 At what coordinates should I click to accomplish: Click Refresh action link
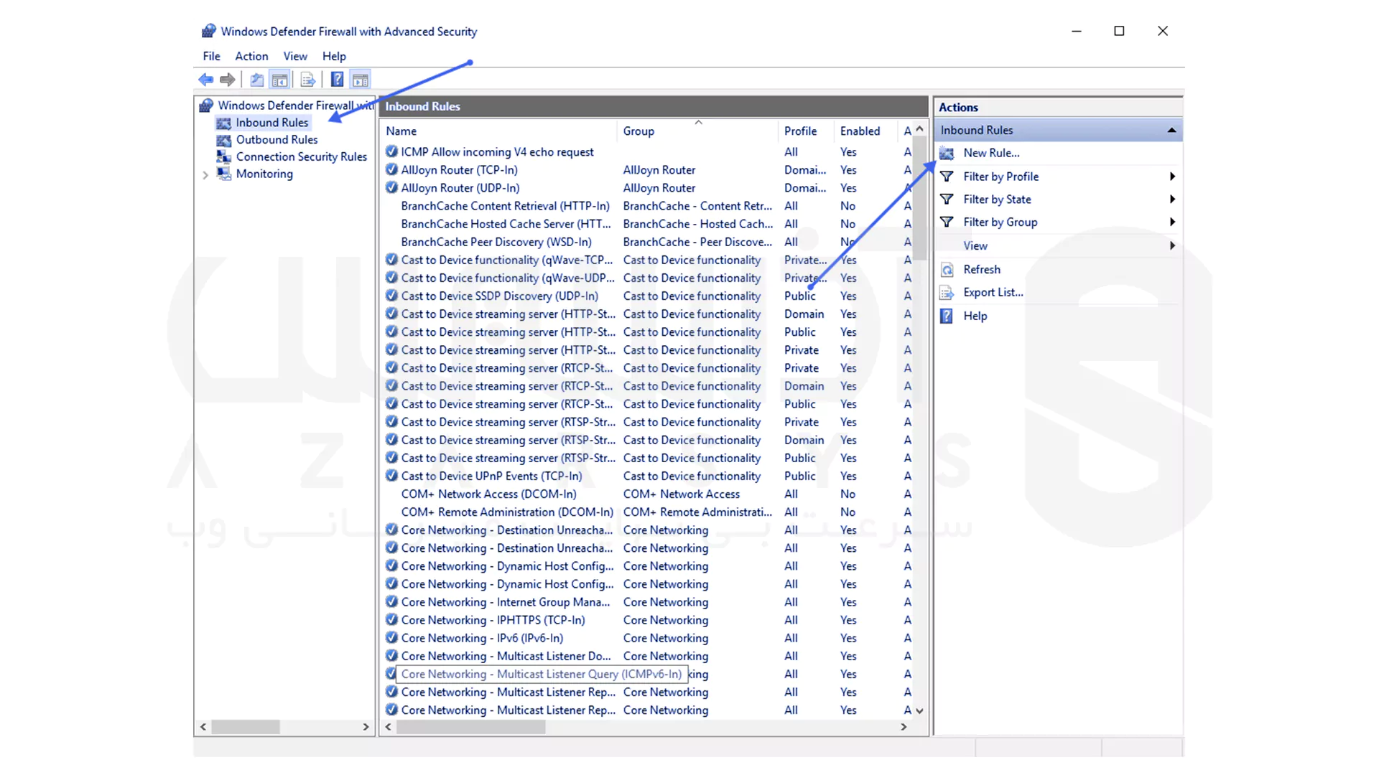coord(982,270)
